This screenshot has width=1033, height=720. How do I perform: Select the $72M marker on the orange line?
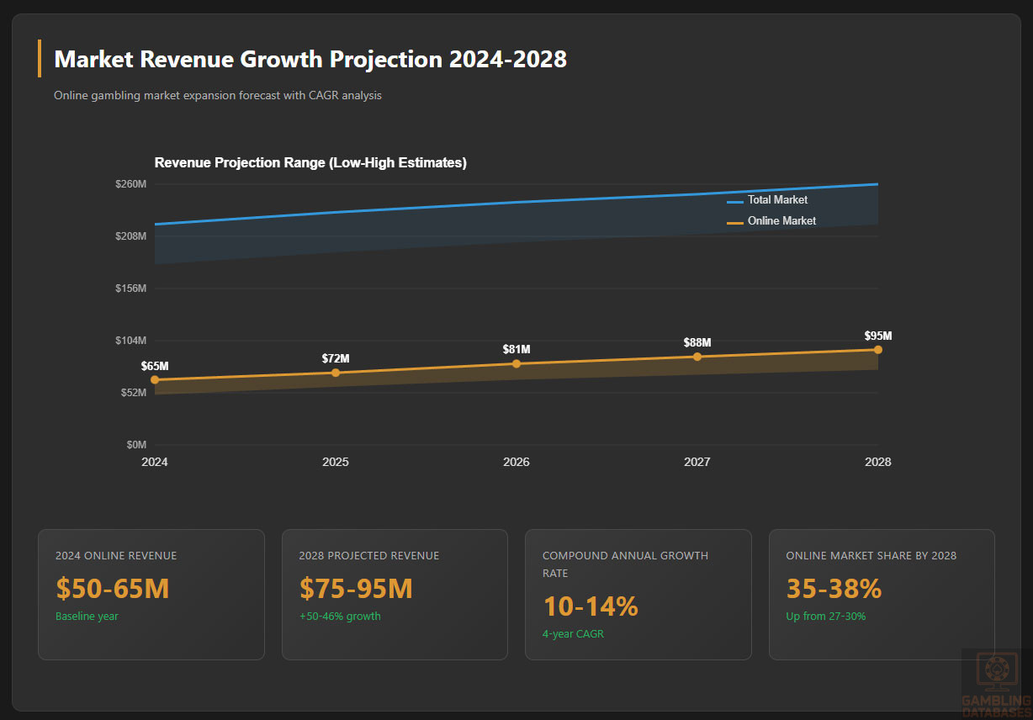point(336,372)
